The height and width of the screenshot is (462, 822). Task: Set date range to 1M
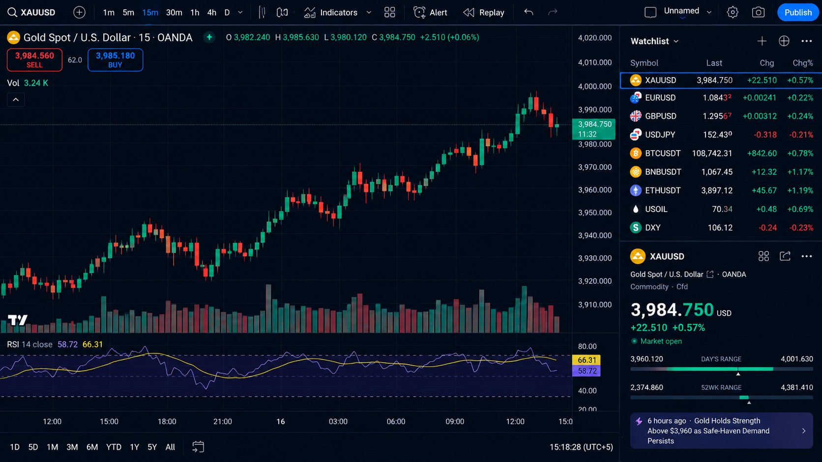click(x=53, y=447)
